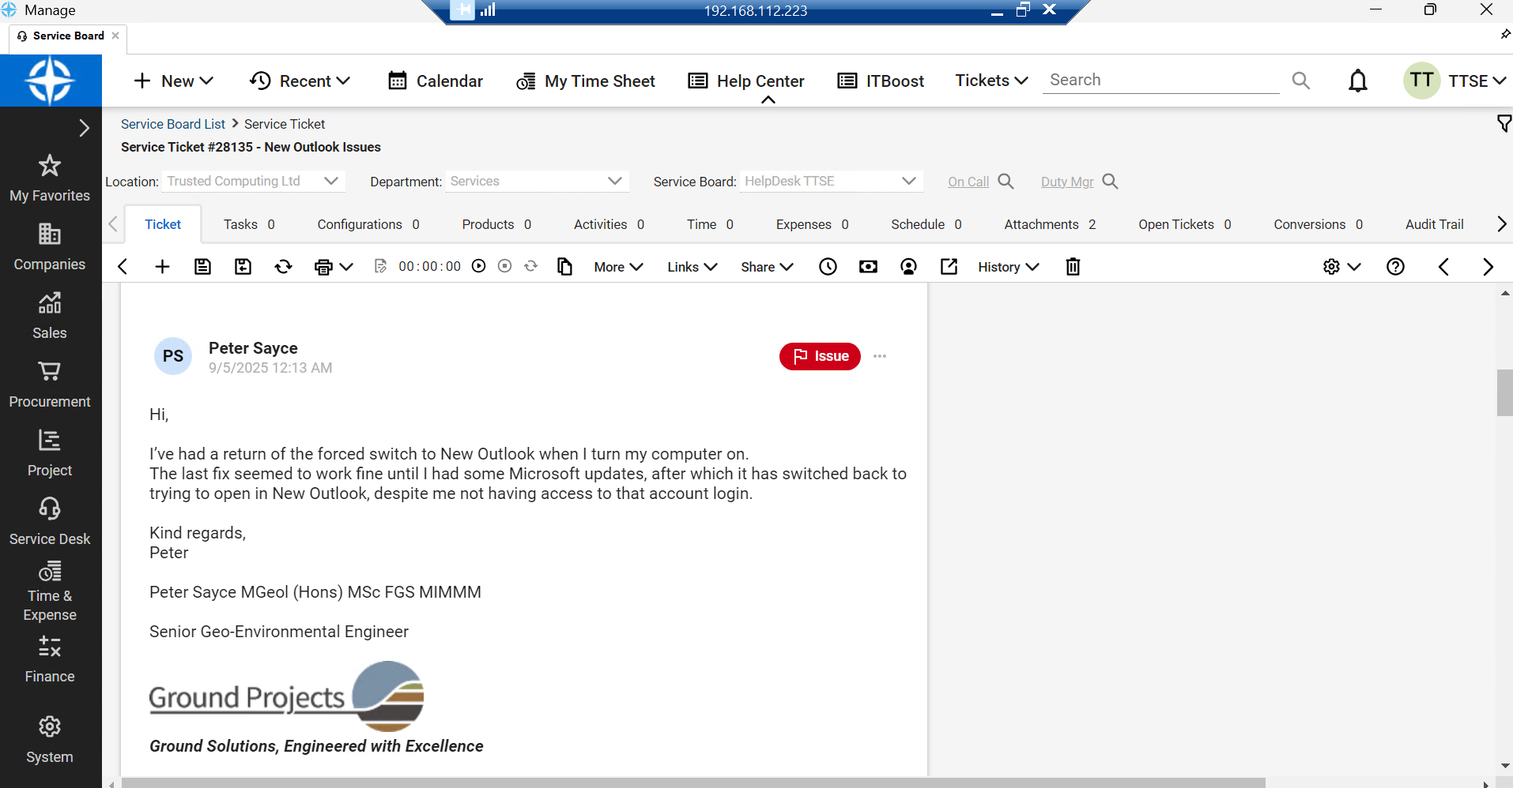The width and height of the screenshot is (1513, 788).
Task: Click the red Issue flag button
Action: pos(820,356)
